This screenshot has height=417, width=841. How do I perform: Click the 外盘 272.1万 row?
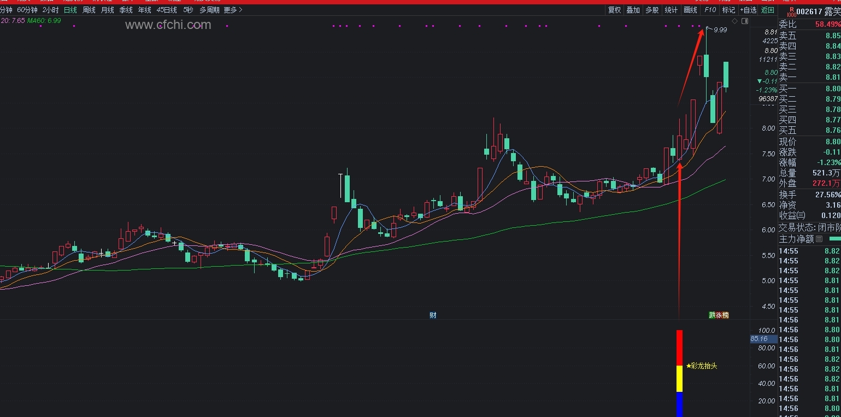tap(809, 183)
